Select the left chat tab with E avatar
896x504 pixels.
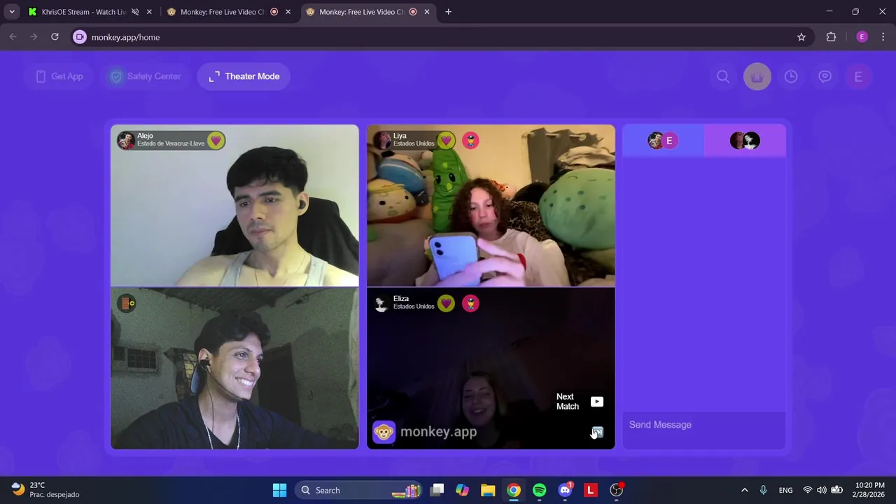point(664,141)
